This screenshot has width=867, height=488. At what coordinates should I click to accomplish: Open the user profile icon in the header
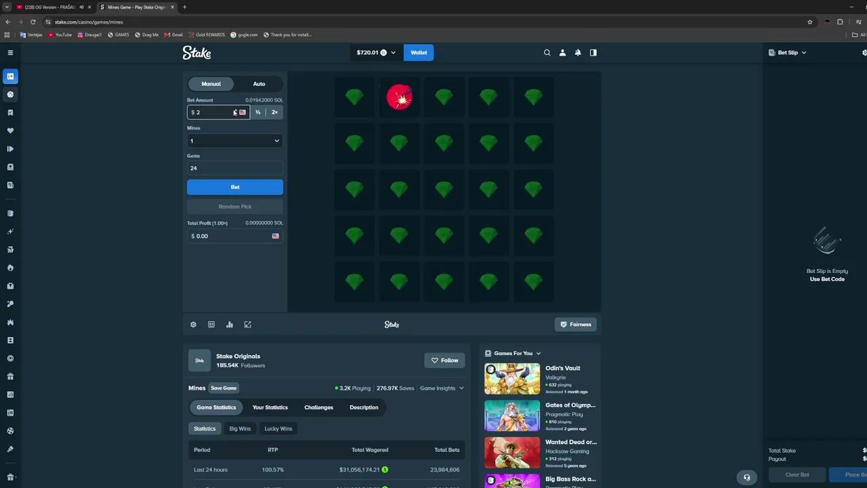click(x=562, y=52)
